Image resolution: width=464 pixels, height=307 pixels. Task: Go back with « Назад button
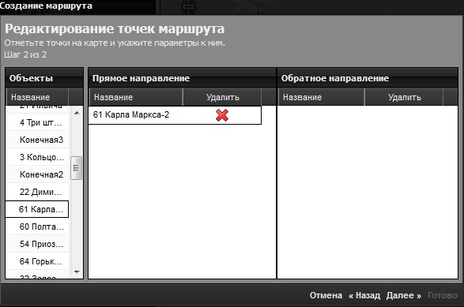(x=364, y=295)
